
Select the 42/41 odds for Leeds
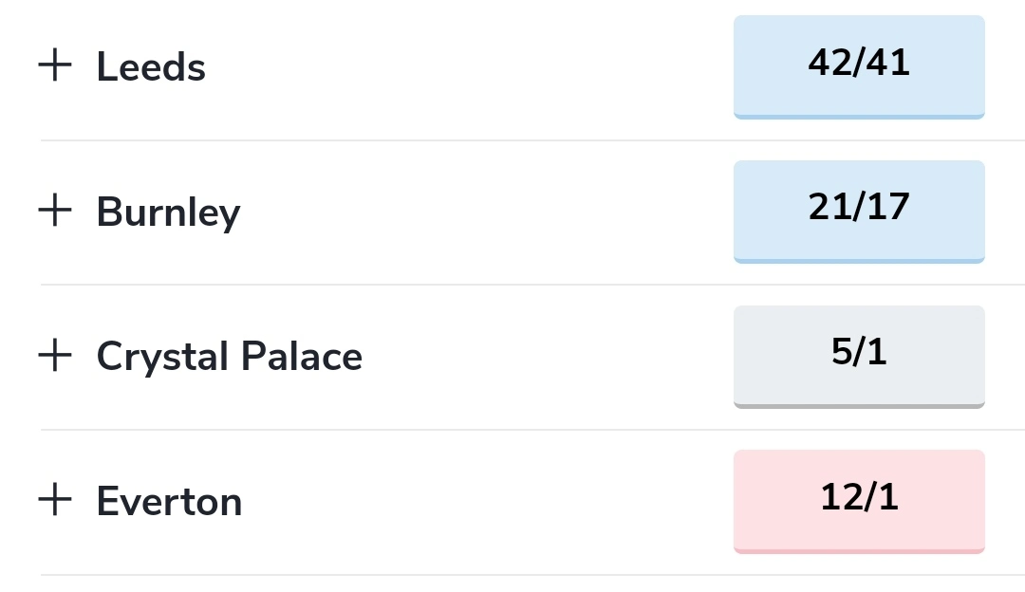(859, 65)
